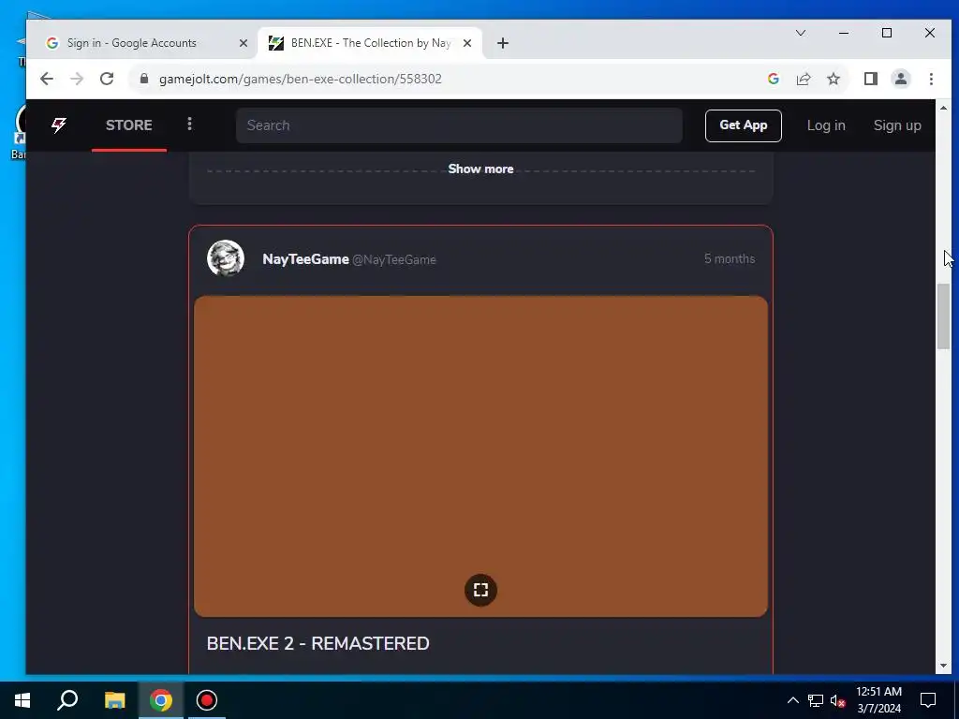Click the Sign up link
This screenshot has height=719, width=959.
896,125
